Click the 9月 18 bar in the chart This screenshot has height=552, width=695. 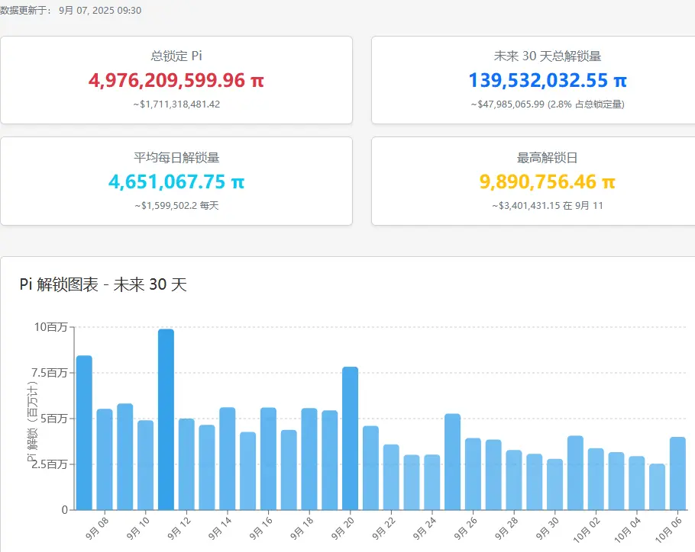(309, 459)
